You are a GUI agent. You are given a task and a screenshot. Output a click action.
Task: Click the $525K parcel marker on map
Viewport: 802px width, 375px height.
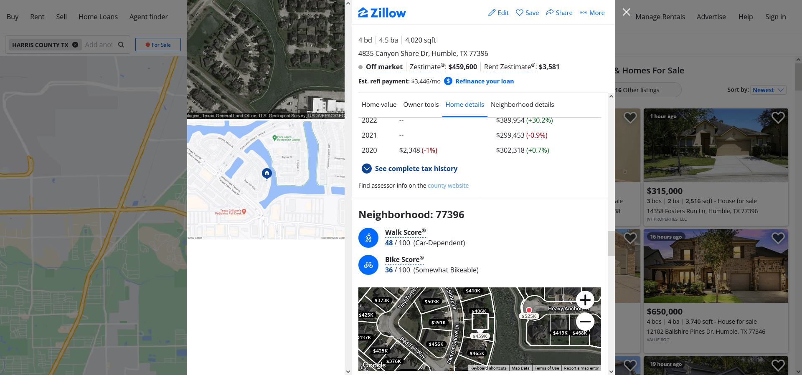529,310
